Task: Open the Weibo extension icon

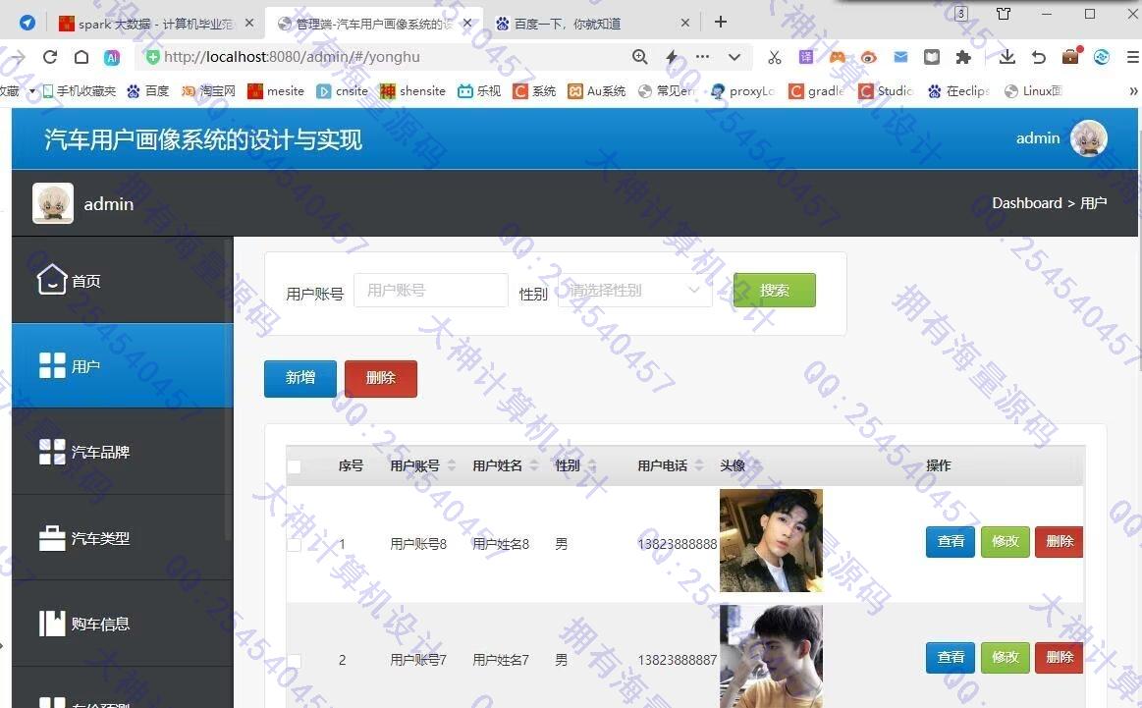Action: [868, 57]
